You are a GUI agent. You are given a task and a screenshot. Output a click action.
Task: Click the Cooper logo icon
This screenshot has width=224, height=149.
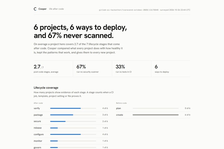pos(35,9)
